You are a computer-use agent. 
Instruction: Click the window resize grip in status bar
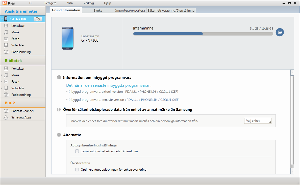[x=298, y=183]
